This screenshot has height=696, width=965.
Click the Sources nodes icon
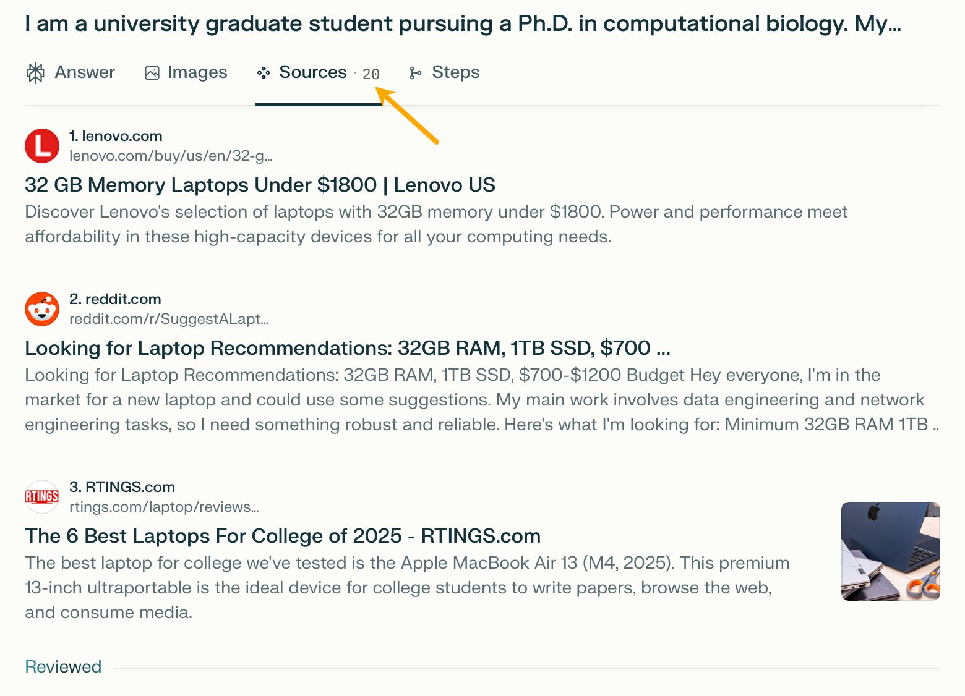(x=264, y=72)
